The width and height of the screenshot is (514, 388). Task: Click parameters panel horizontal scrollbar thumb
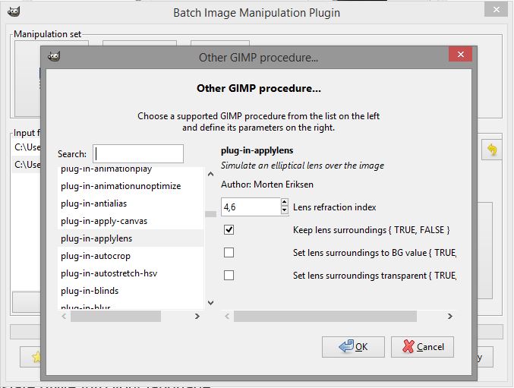325,316
